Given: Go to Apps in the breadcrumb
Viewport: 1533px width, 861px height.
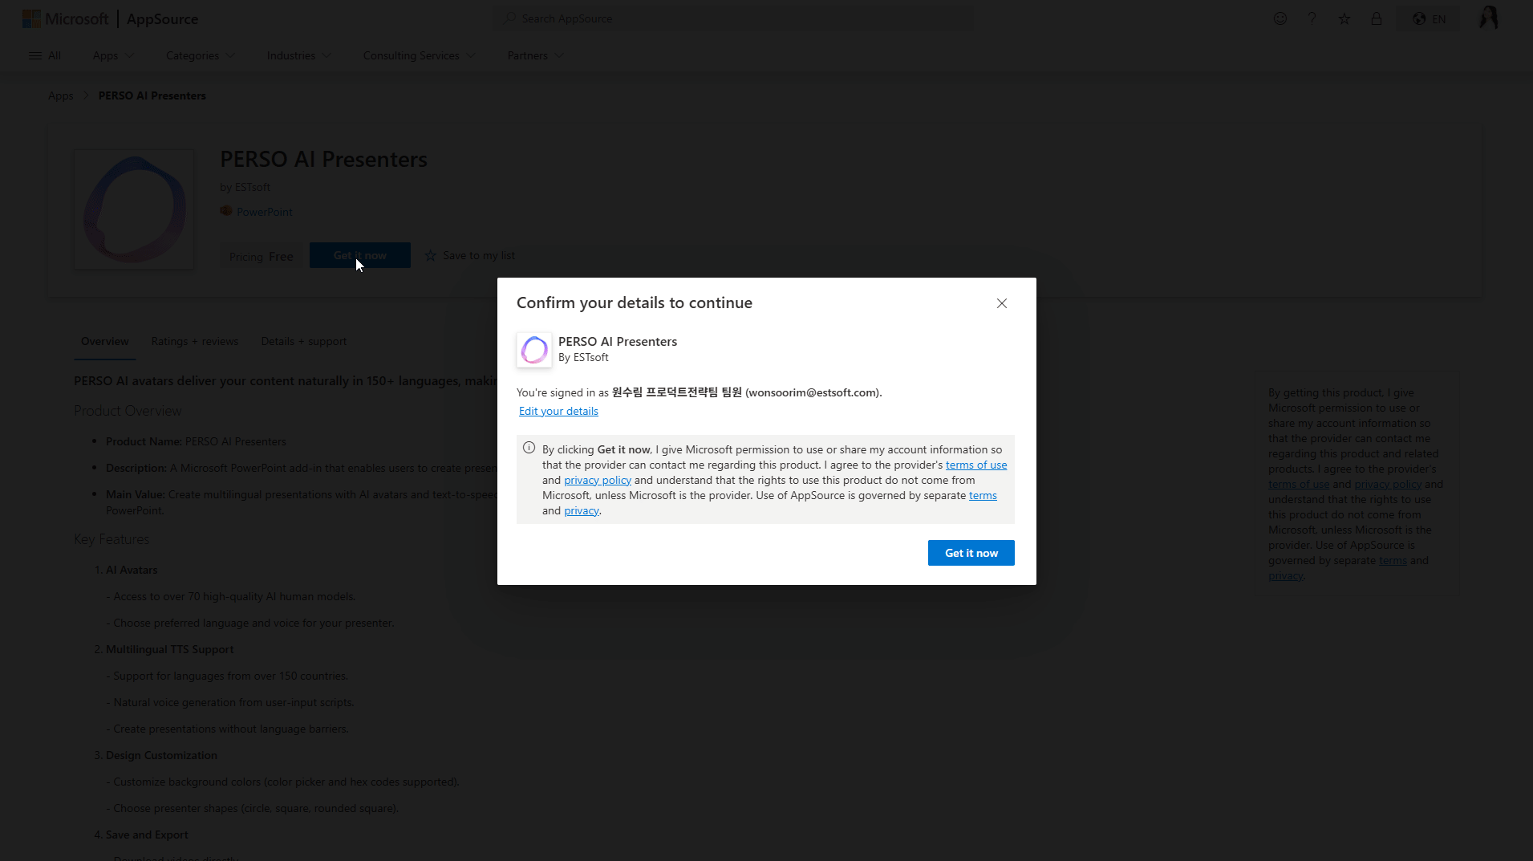Looking at the screenshot, I should tap(60, 95).
